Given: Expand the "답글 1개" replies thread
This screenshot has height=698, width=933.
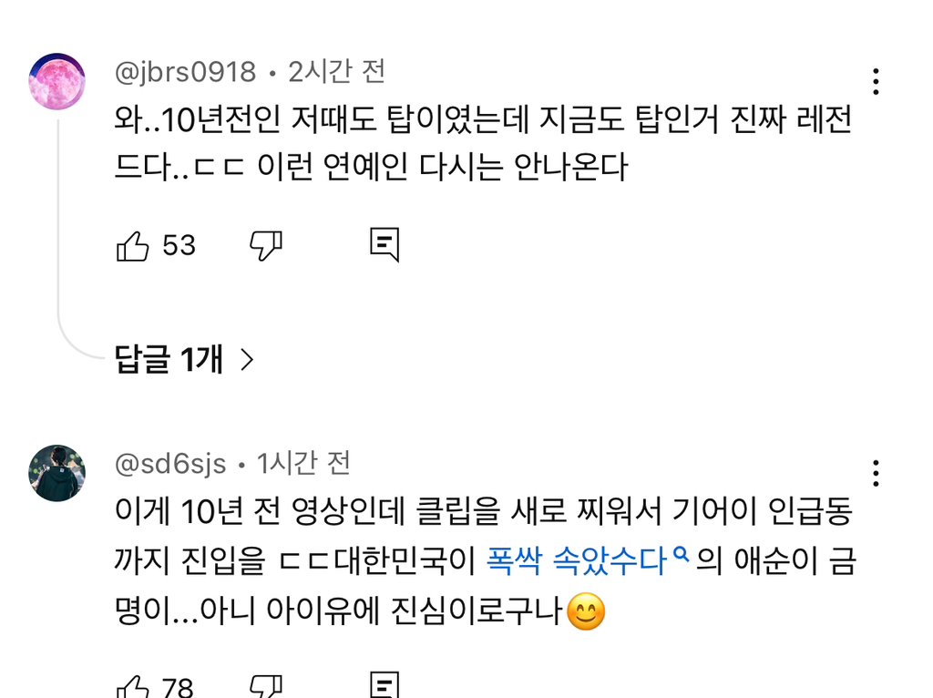Looking at the screenshot, I should point(169,360).
